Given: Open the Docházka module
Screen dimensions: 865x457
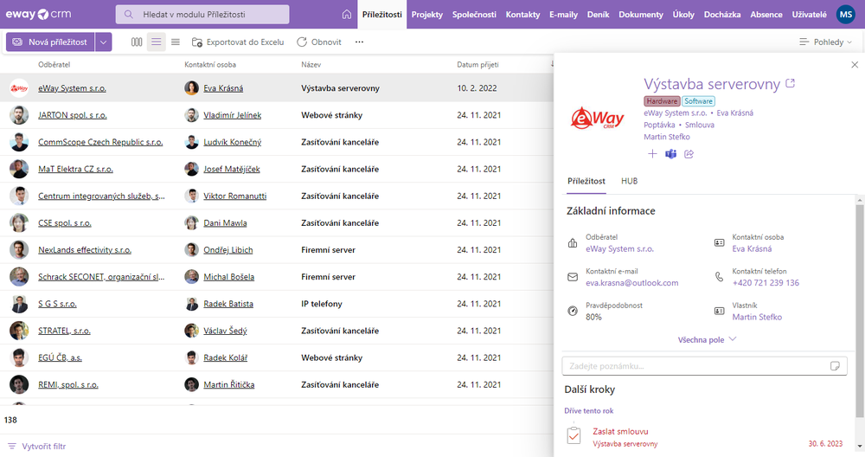Looking at the screenshot, I should point(722,15).
